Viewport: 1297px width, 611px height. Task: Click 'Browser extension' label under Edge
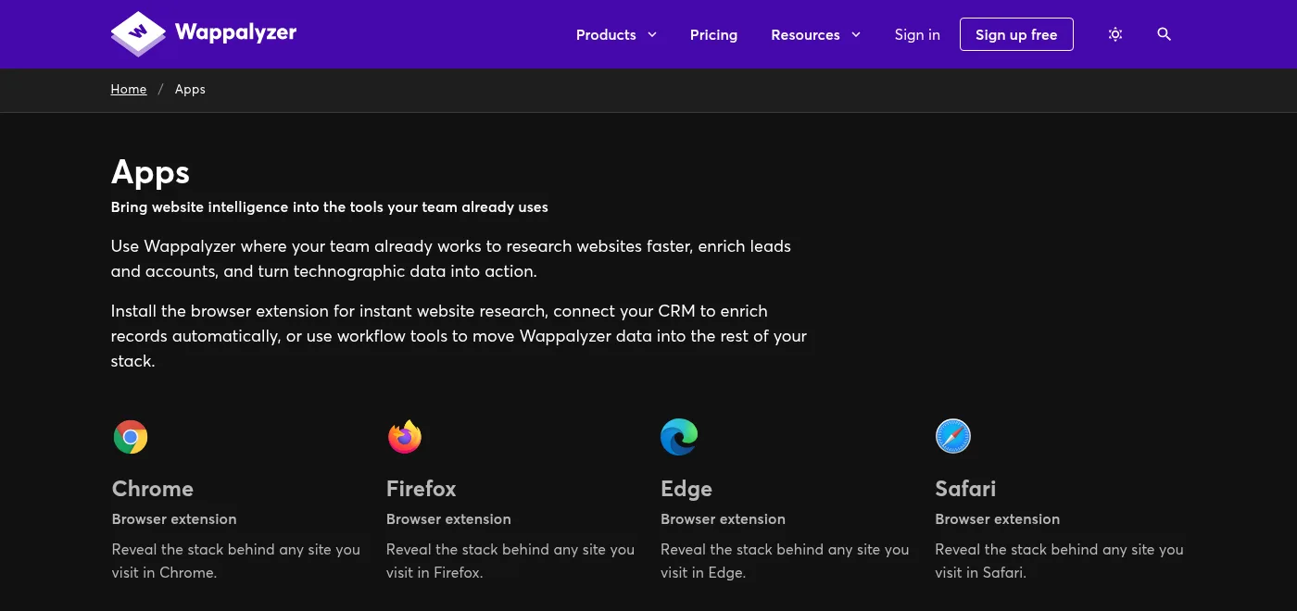coord(723,519)
